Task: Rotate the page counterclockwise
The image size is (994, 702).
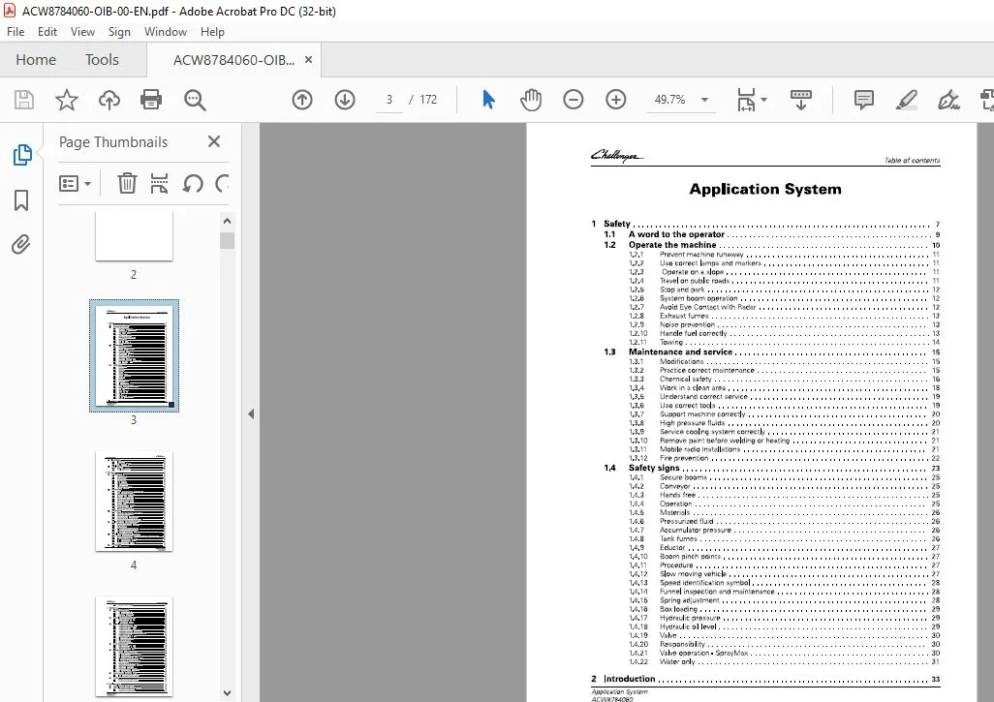Action: (193, 184)
